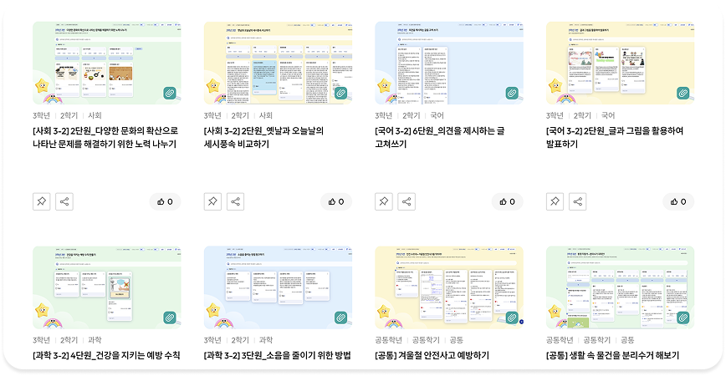Click attachment icon on 겨울철 안전사고 예방하기 thumbnail
The image size is (726, 376).
512,318
